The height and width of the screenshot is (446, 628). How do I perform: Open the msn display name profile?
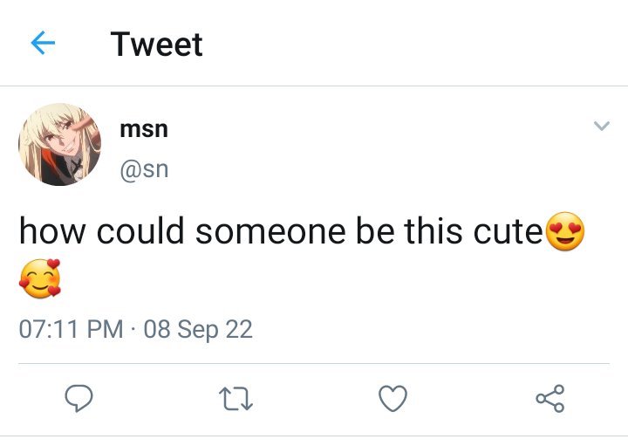144,129
